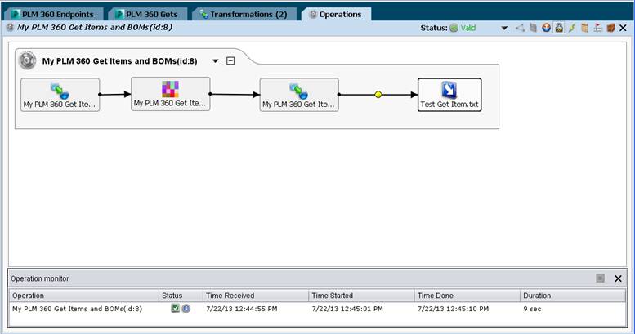Click the padlock toolbar icon
The height and width of the screenshot is (334, 635).
(x=559, y=28)
